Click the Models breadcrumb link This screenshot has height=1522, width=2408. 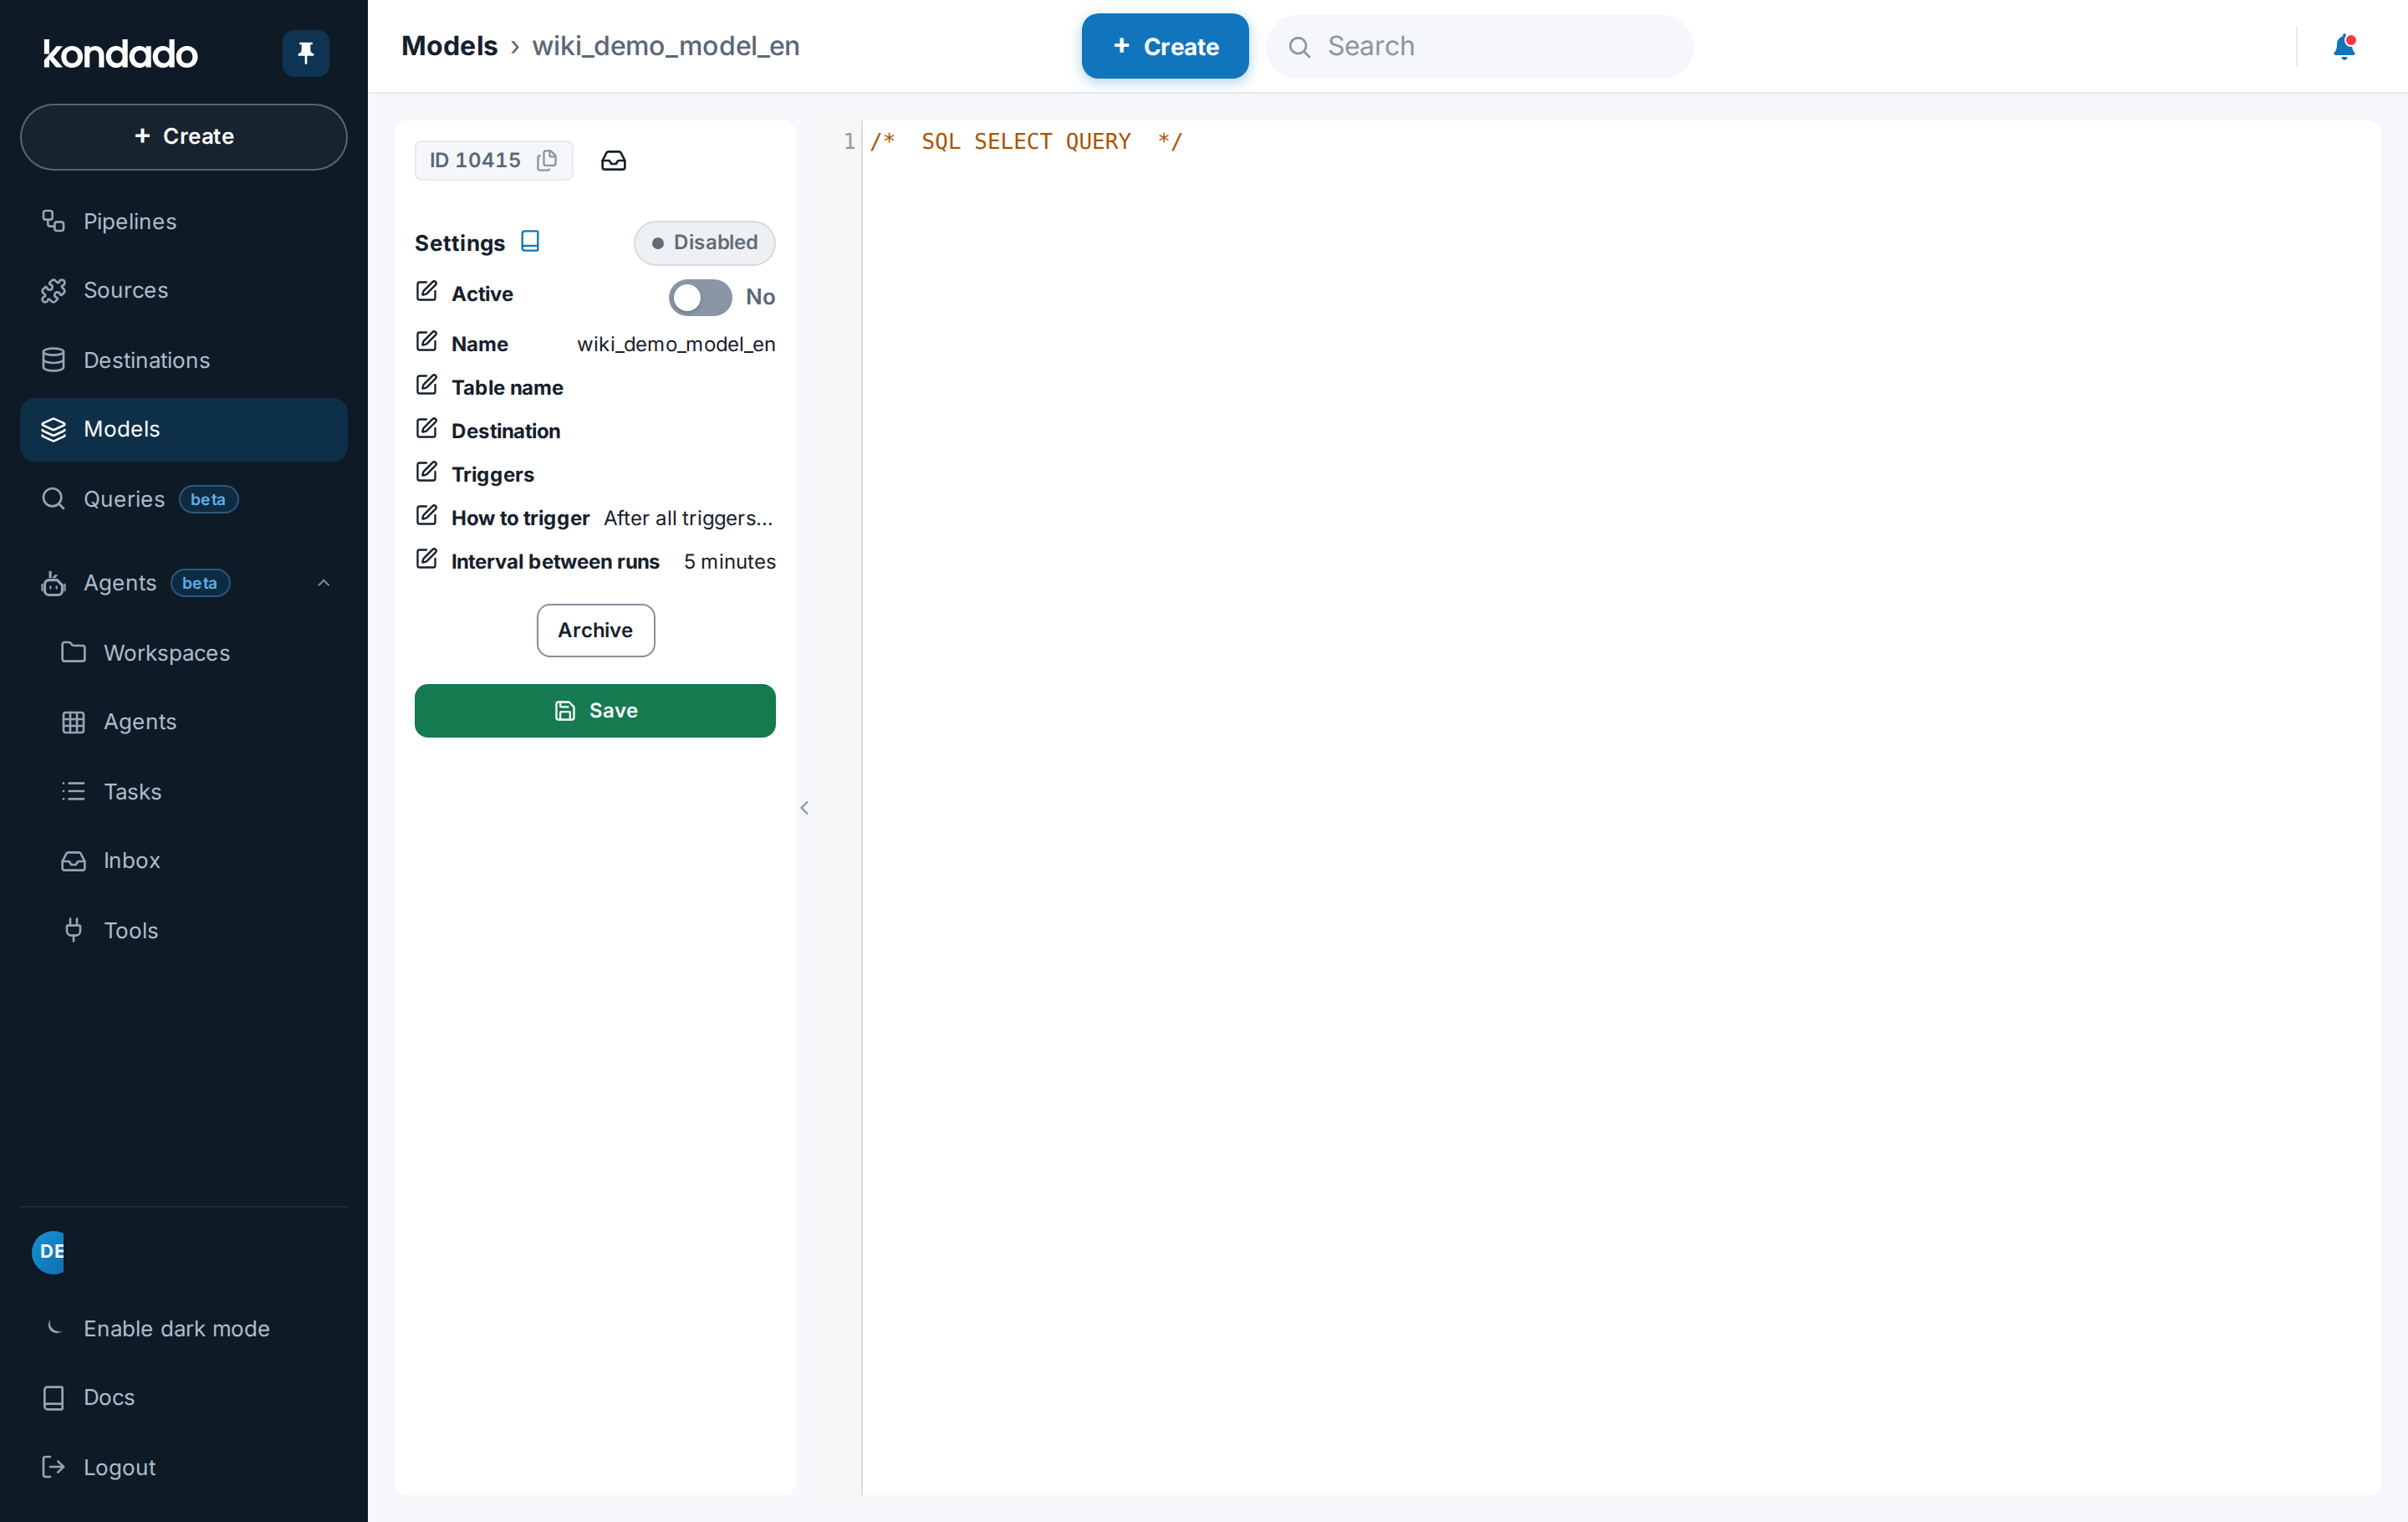click(x=449, y=46)
